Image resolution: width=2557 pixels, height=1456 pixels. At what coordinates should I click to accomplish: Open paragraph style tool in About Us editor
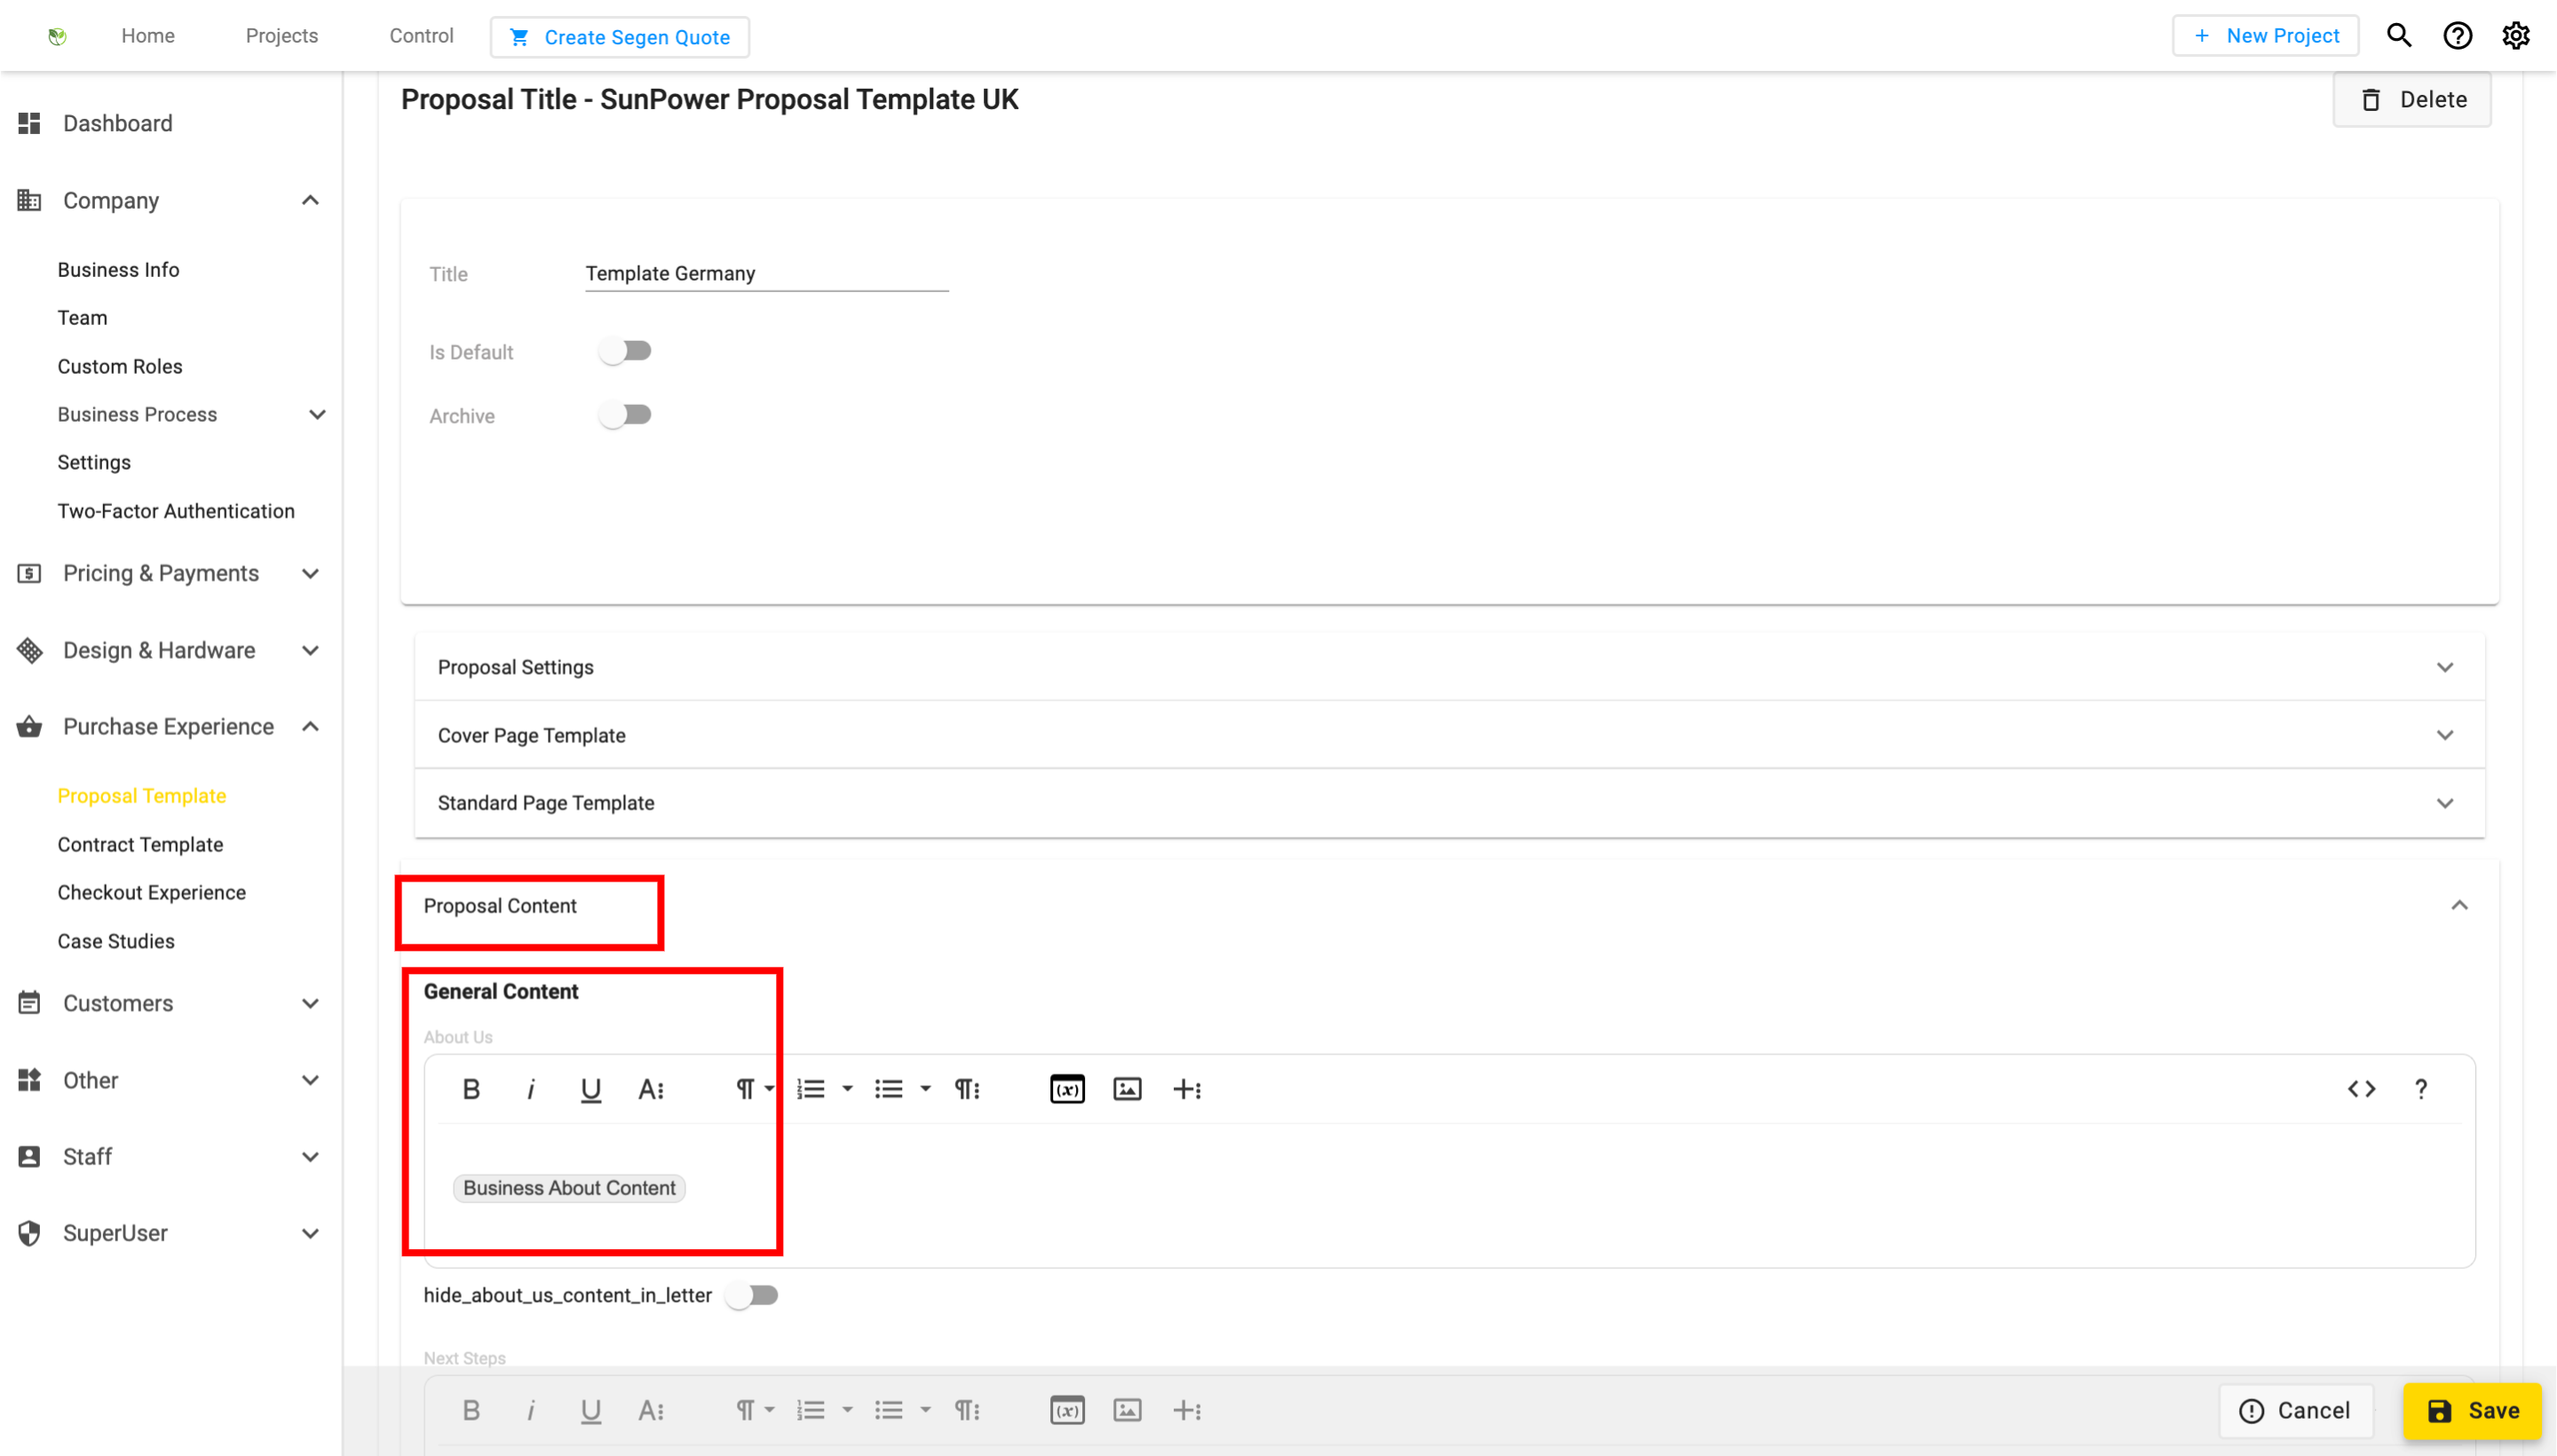tap(967, 1089)
